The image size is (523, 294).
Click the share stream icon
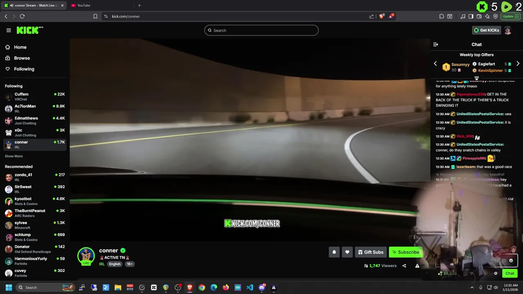[404, 266]
